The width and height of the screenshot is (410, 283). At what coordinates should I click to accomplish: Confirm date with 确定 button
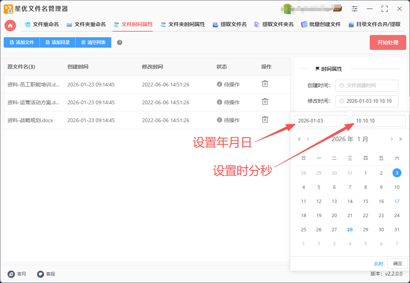(x=398, y=264)
